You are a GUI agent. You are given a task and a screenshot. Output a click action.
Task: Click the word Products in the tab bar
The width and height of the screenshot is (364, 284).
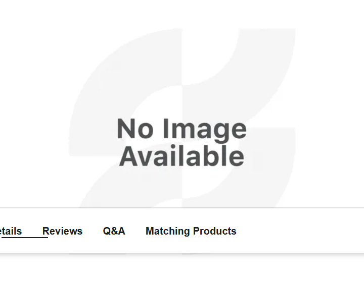tap(214, 231)
